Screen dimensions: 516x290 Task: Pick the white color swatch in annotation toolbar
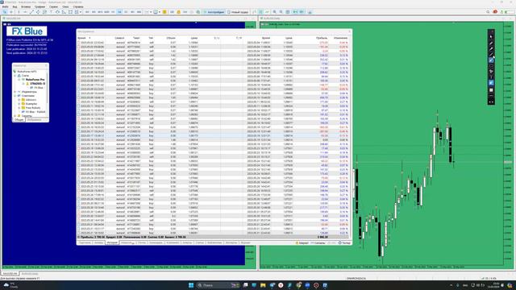coord(491,89)
